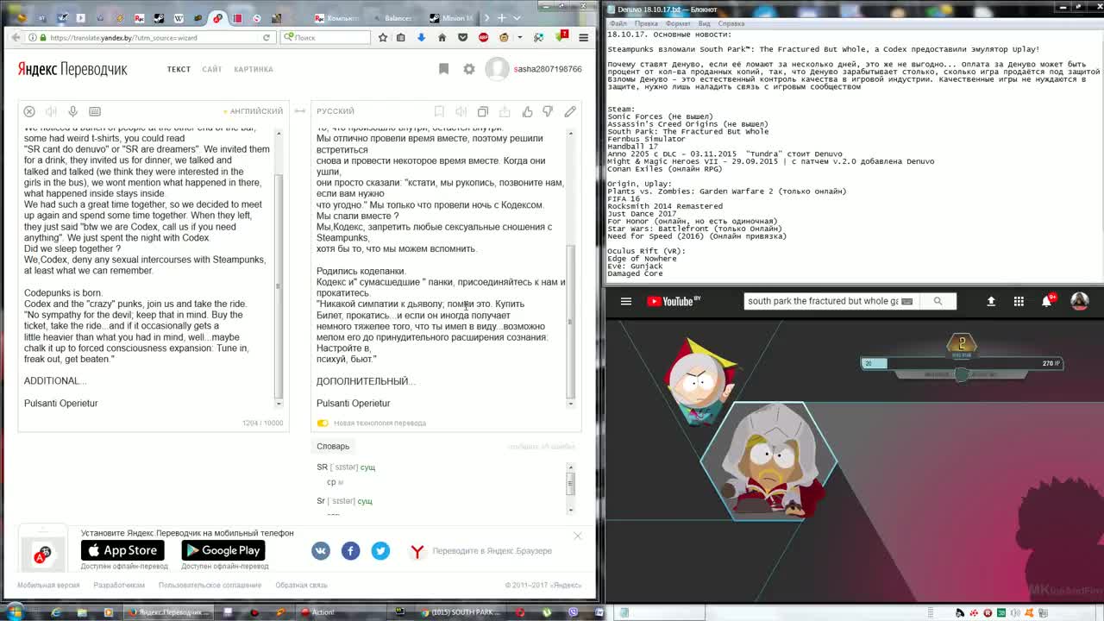This screenshot has height=621, width=1104.
Task: Swap the translation languages arrow
Action: coord(300,111)
